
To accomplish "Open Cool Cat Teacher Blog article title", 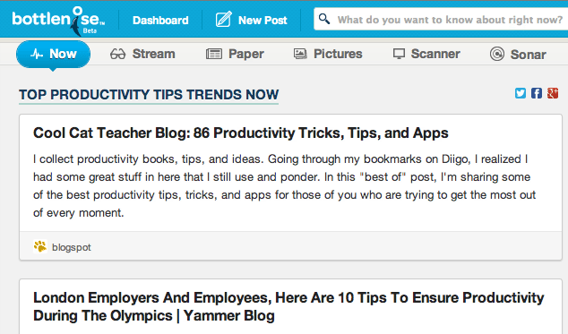I will 240,133.
